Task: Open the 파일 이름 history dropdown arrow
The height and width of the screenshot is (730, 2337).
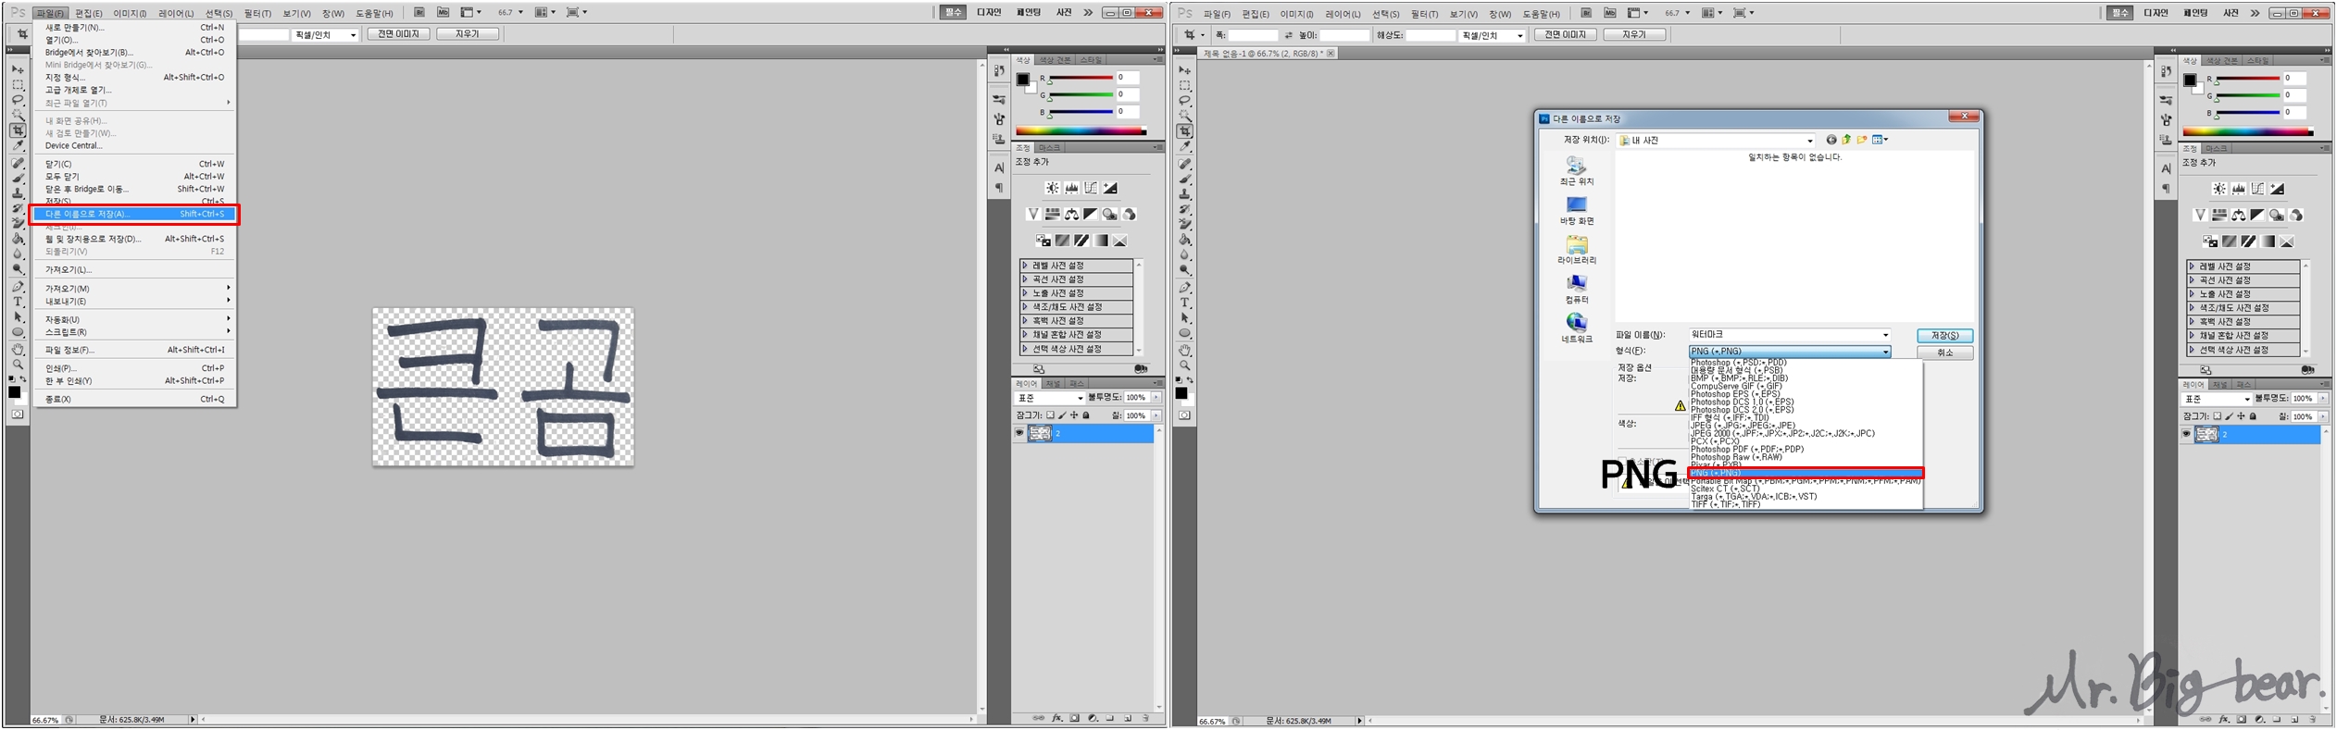Action: click(x=1885, y=335)
